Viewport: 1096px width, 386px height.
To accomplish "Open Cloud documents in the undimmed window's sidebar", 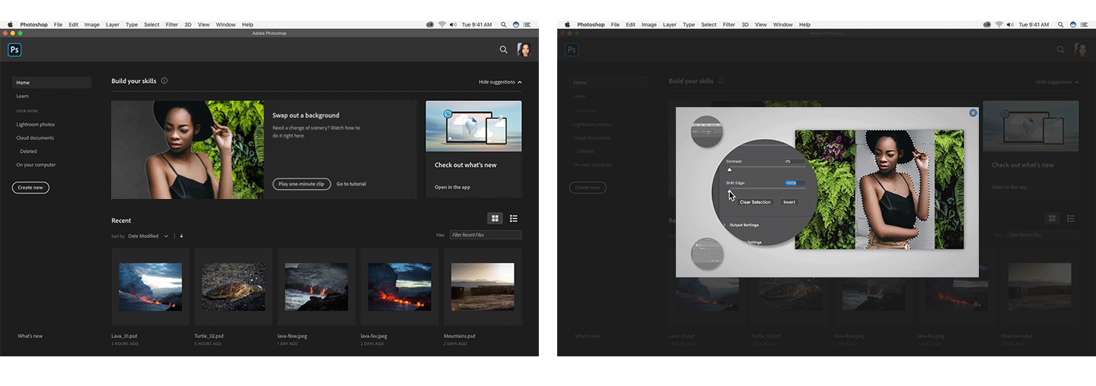I will (35, 138).
